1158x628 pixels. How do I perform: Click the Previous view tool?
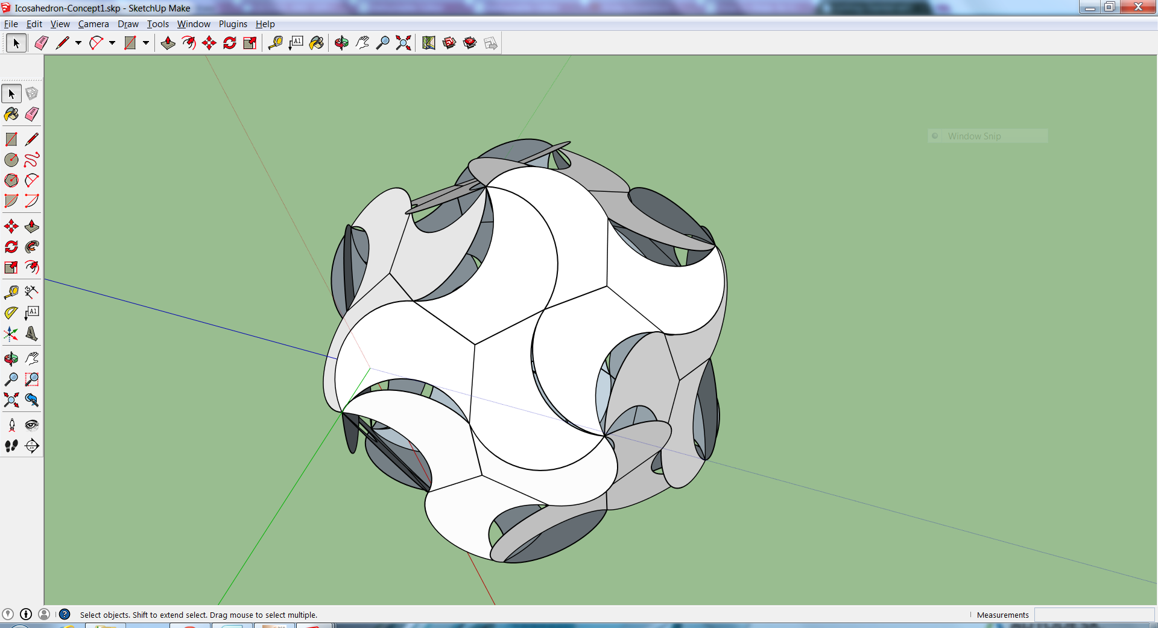click(x=32, y=400)
